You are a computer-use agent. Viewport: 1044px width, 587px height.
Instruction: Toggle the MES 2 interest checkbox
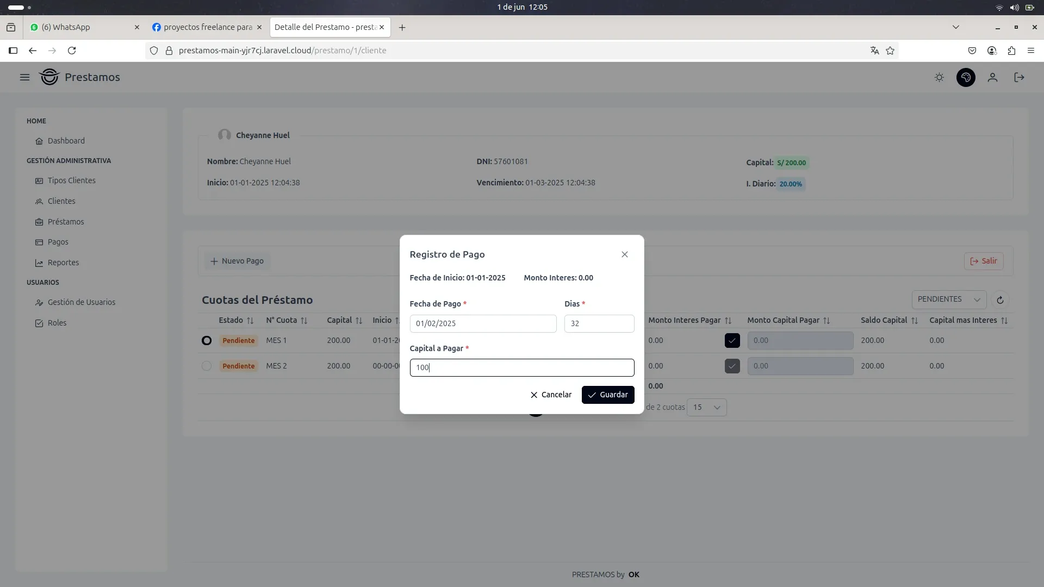[x=732, y=366]
